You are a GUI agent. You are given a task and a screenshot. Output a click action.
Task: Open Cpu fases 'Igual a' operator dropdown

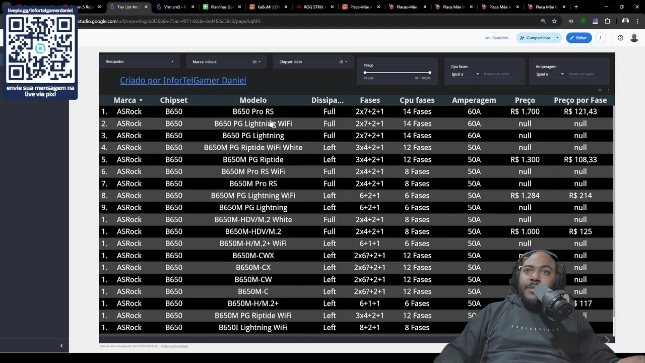point(465,74)
